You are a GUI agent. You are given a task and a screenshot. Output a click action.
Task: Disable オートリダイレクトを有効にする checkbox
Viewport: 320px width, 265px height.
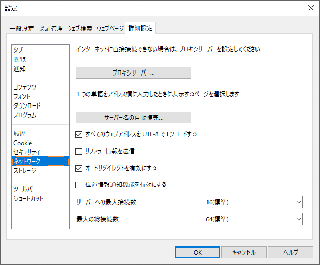pos(79,169)
